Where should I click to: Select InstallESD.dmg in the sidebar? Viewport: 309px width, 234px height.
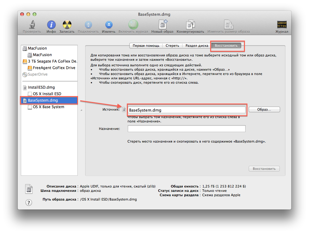[49, 87]
